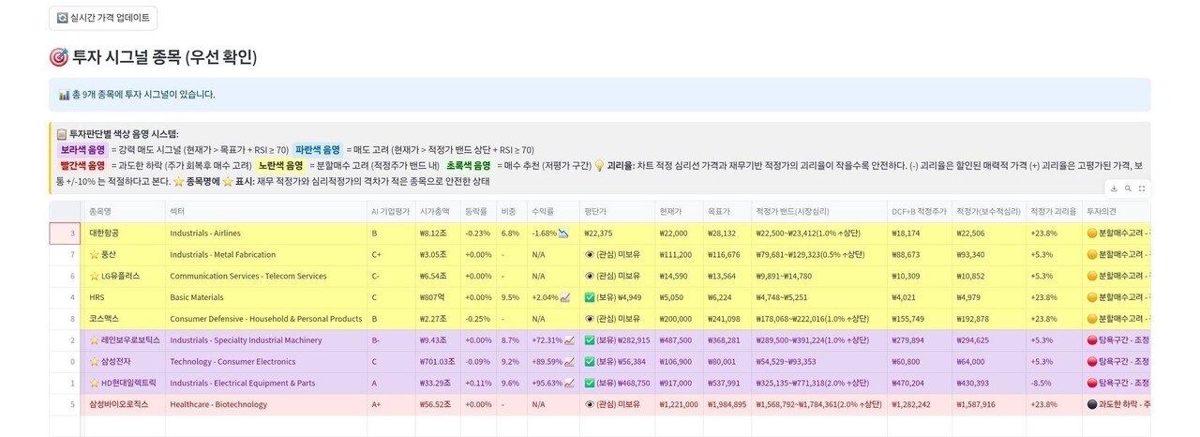Click 대한항공's 분할매수고려 opinion cell
Screen dimensions: 1200x437
[x=1117, y=234]
